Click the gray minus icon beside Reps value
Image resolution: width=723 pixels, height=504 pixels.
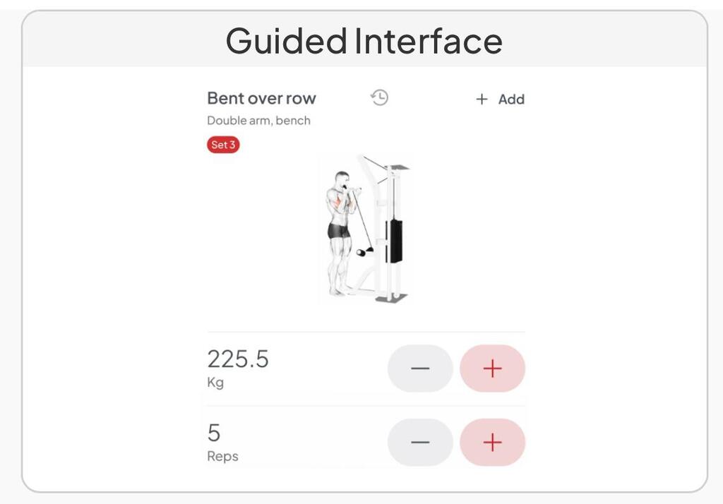click(x=420, y=442)
